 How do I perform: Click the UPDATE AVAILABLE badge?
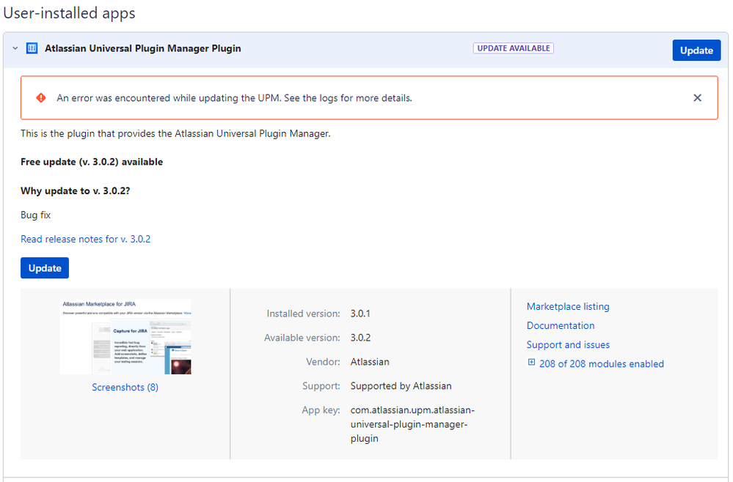click(514, 48)
